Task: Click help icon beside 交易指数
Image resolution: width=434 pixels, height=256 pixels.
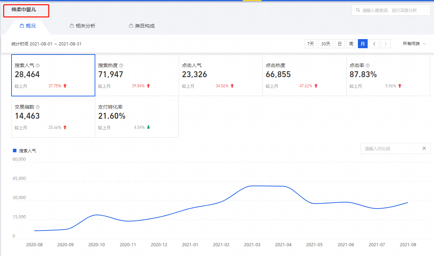Action: click(38, 107)
